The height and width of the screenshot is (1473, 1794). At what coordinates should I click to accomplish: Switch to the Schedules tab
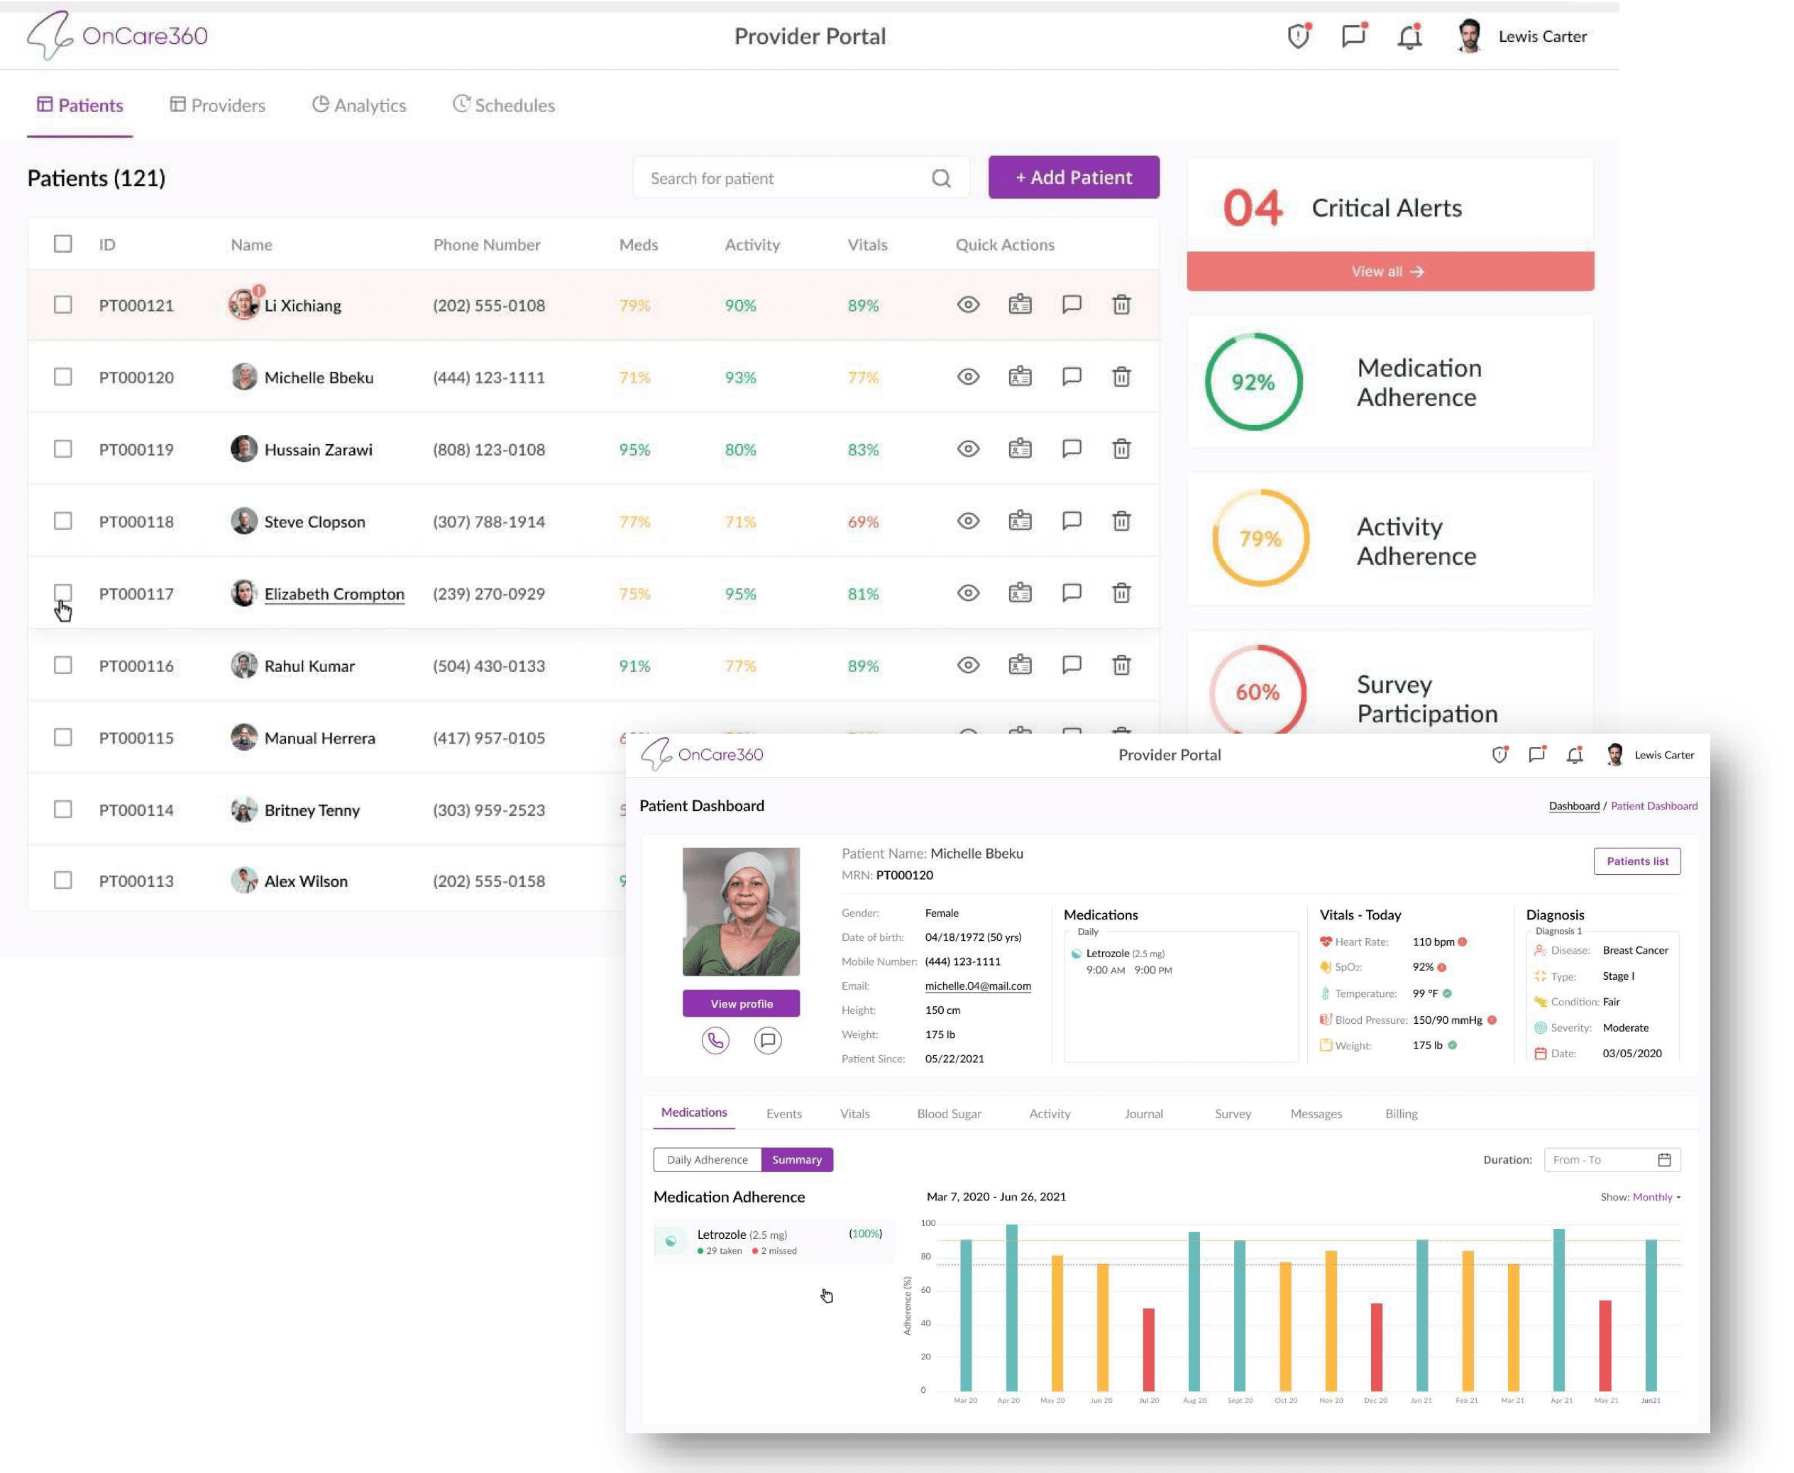coord(504,105)
